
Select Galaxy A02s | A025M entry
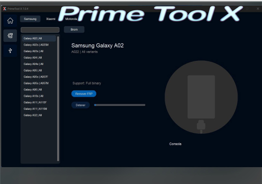39,45
